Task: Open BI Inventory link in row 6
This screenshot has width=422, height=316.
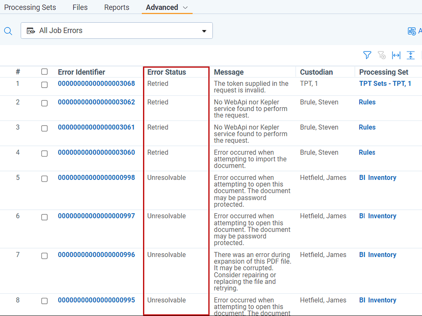Action: click(378, 216)
